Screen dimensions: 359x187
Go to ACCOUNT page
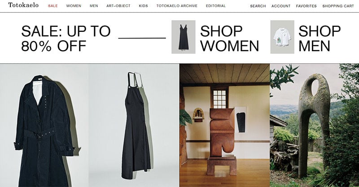281,6
